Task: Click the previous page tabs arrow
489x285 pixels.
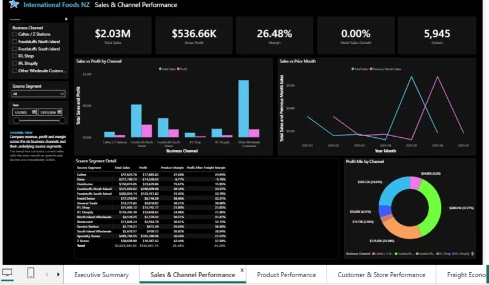Action: [47, 275]
